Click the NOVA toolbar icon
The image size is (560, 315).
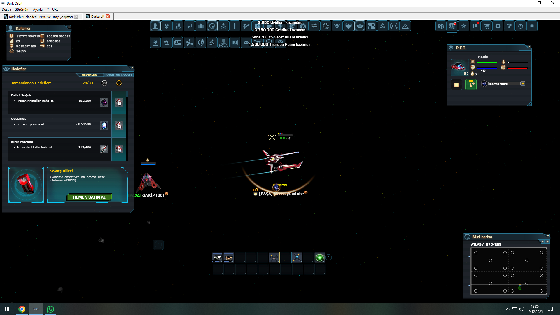point(223,43)
